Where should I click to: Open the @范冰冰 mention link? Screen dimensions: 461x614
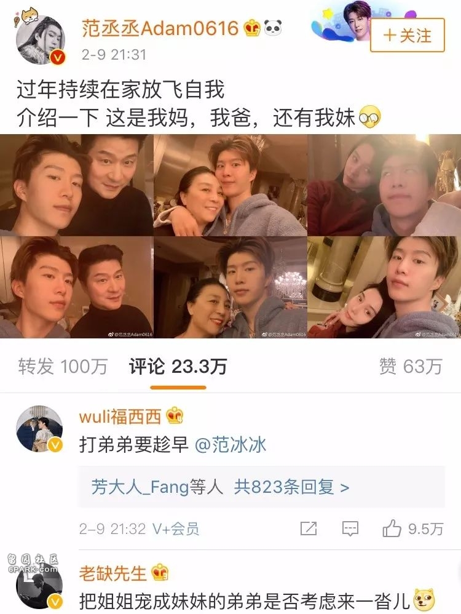[x=230, y=445]
